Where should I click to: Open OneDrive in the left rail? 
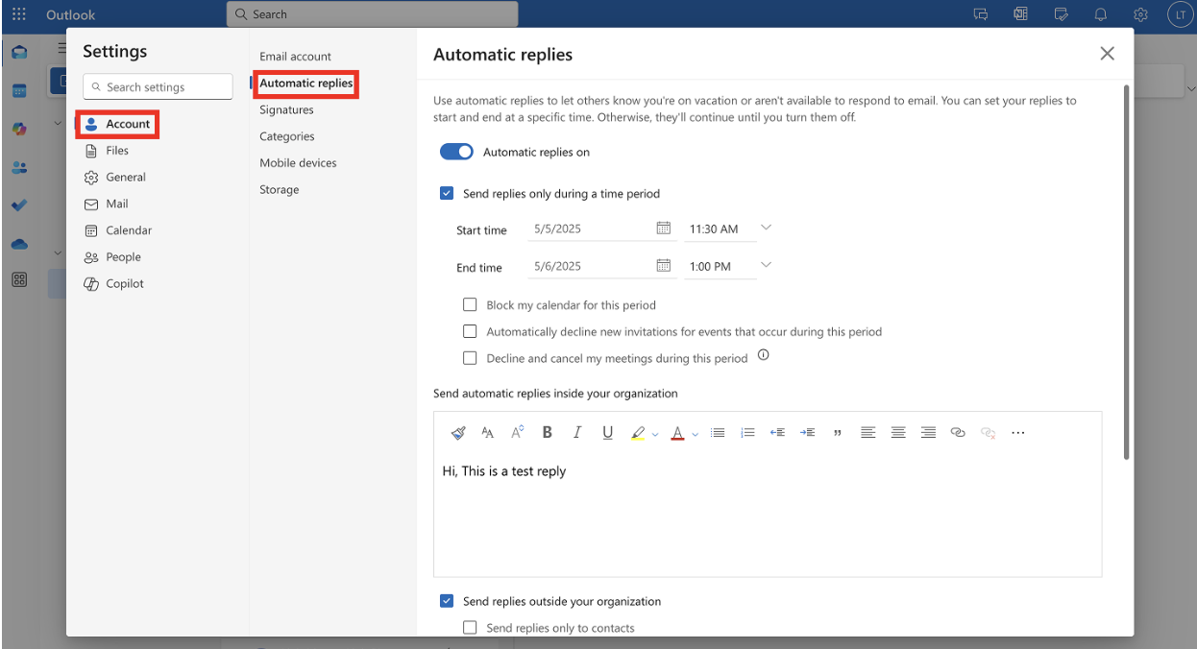click(19, 244)
